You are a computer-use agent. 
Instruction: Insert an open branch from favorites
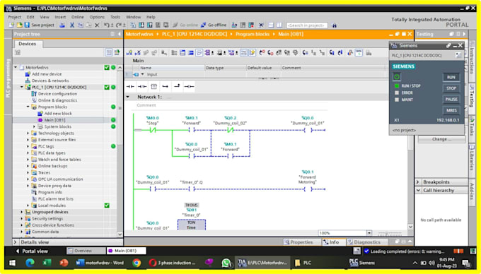tap(166, 87)
